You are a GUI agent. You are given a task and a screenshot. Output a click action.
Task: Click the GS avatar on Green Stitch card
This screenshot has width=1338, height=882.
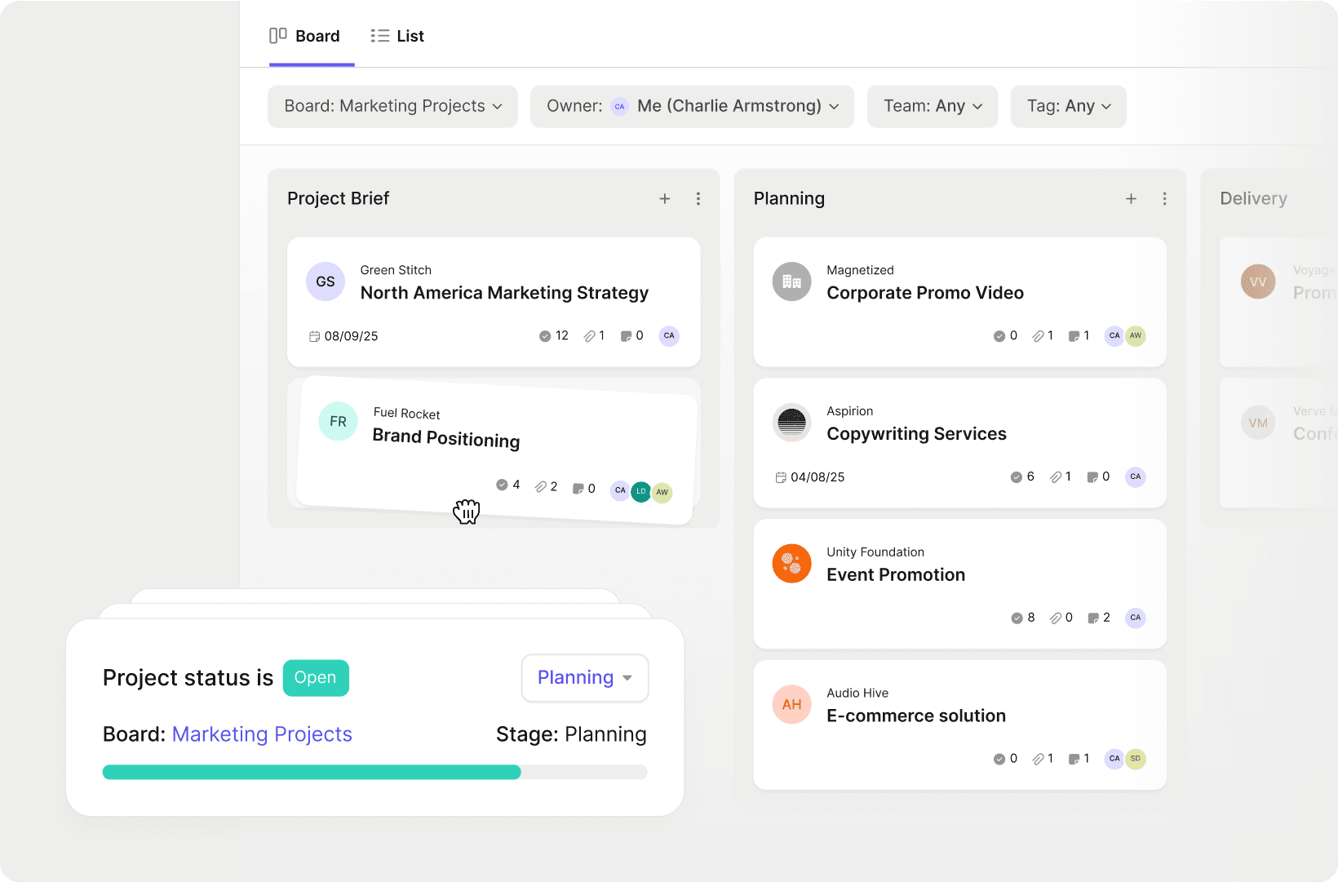point(326,281)
